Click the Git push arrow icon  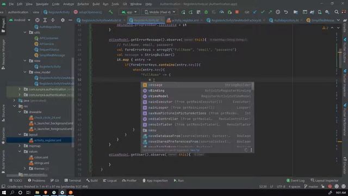tap(270, 12)
